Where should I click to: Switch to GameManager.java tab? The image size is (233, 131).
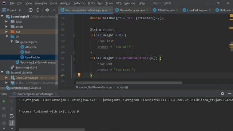point(132,10)
